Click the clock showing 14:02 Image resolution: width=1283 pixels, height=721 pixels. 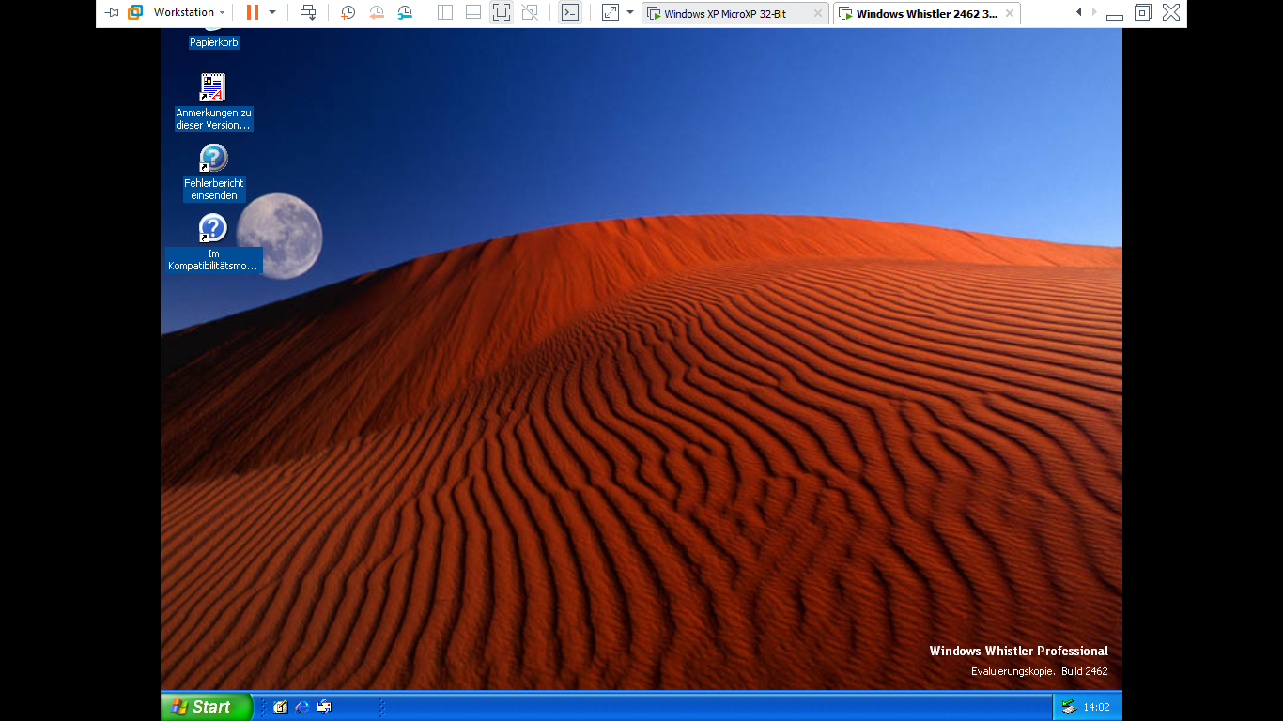pos(1096,708)
